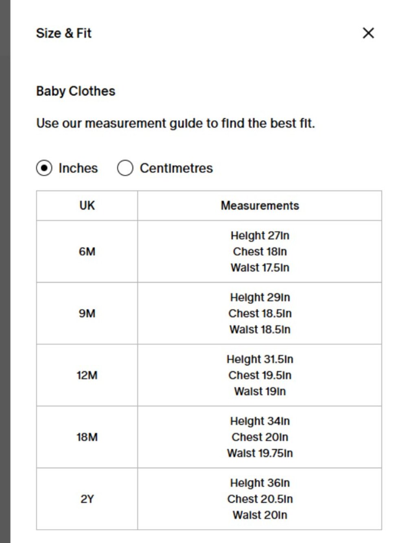The image size is (407, 543).
Task: Close the Size & Fit panel
Action: pos(368,33)
